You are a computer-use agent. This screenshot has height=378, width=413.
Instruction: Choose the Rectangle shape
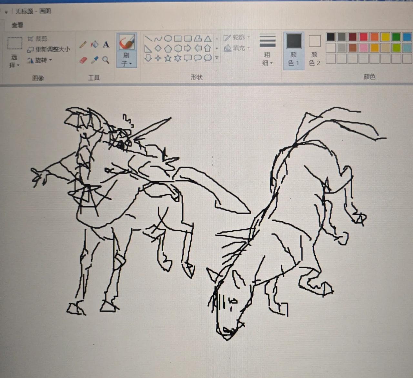(x=178, y=39)
